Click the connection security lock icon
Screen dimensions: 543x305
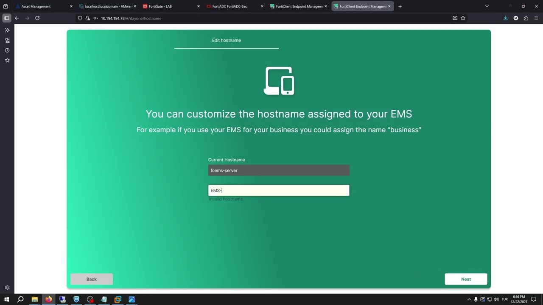coord(88,18)
